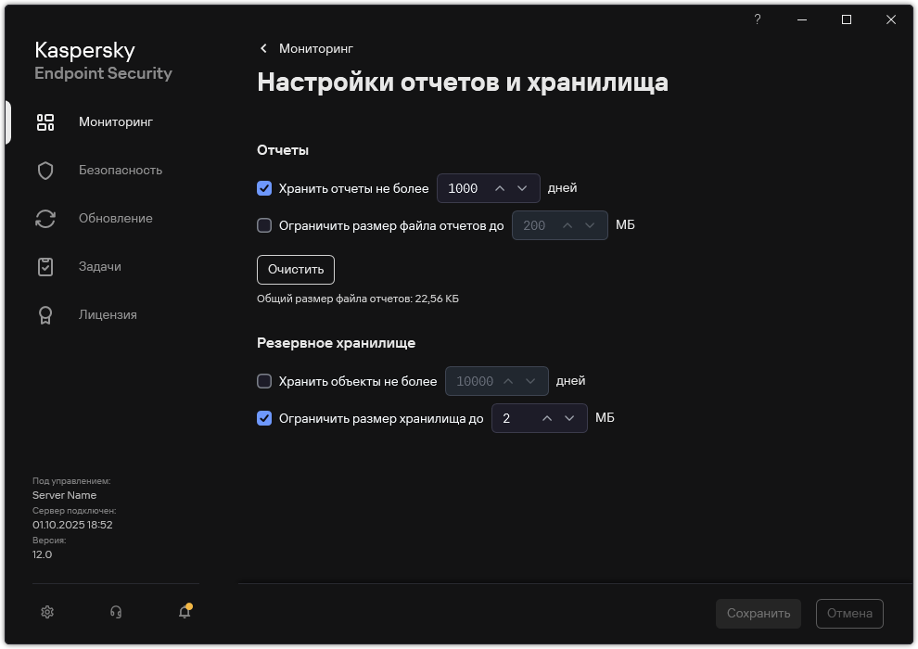The height and width of the screenshot is (649, 918).
Task: Navigate back to Мониторинг with the arrow
Action: pyautogui.click(x=263, y=48)
